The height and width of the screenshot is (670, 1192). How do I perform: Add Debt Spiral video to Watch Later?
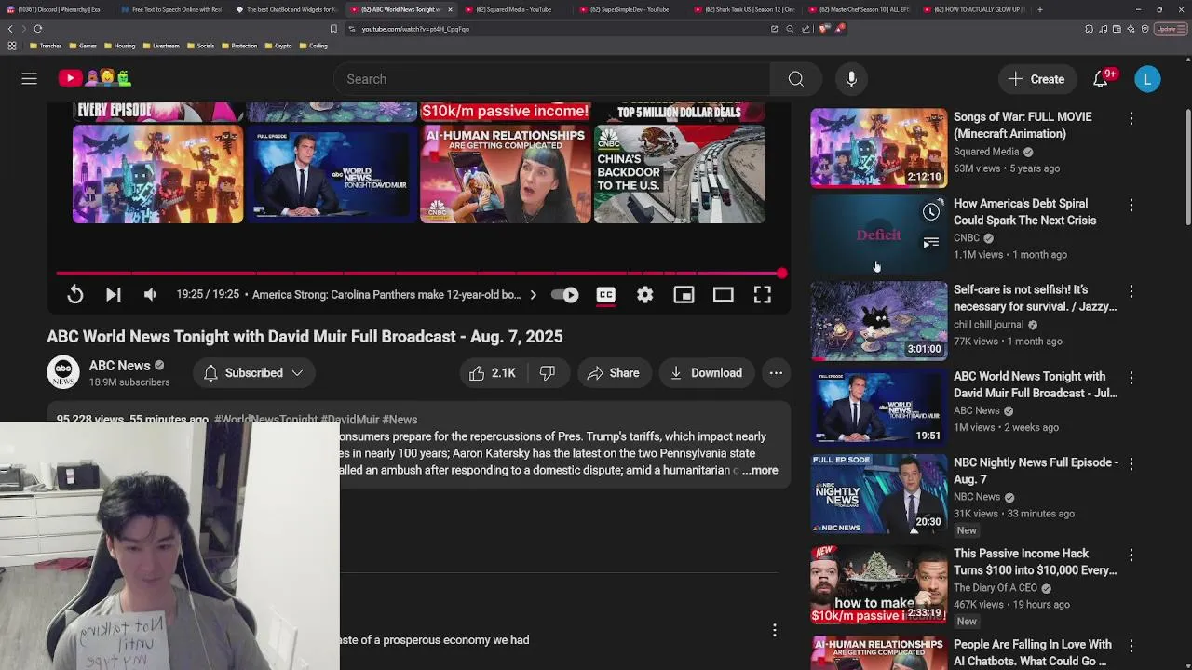pos(931,212)
